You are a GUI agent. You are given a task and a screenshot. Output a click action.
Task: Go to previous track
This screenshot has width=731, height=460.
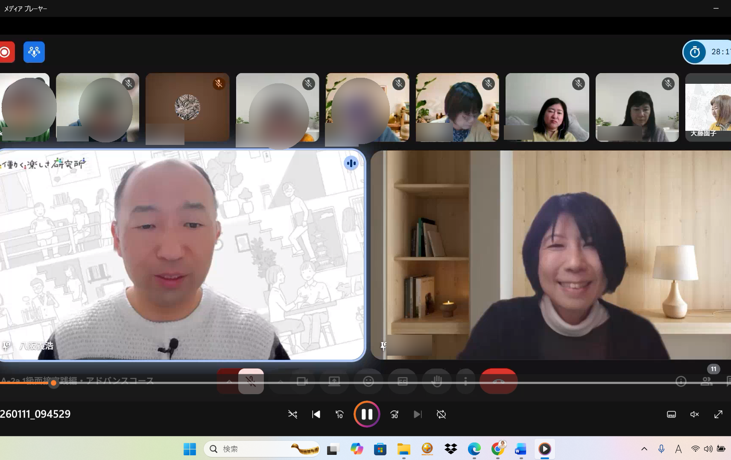point(316,414)
